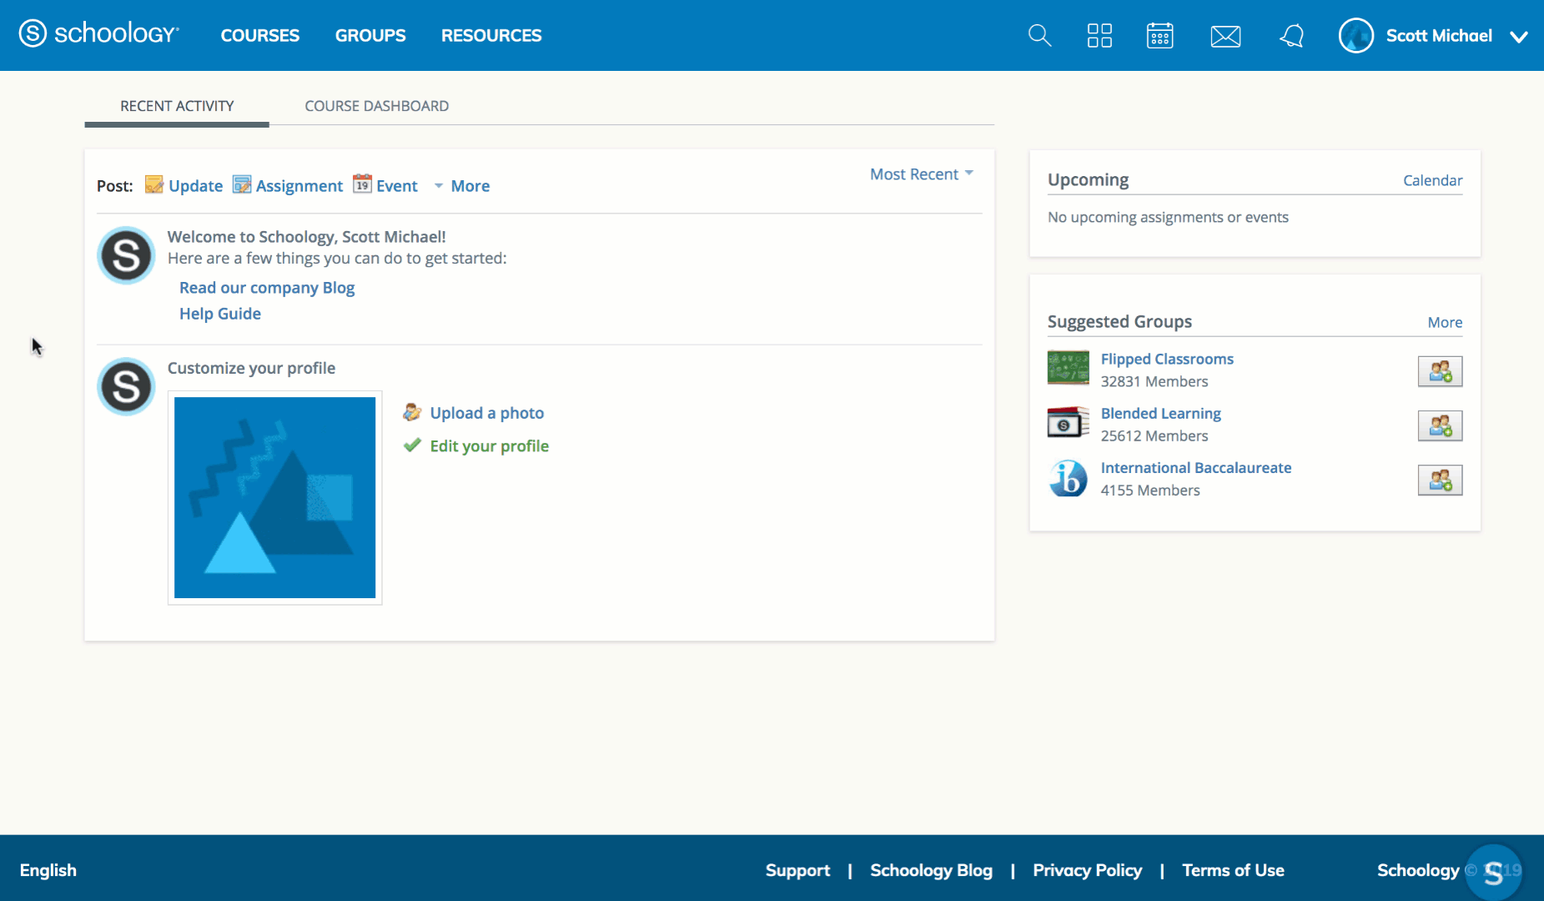Click the green checkmark beside Edit your profile

pos(412,445)
